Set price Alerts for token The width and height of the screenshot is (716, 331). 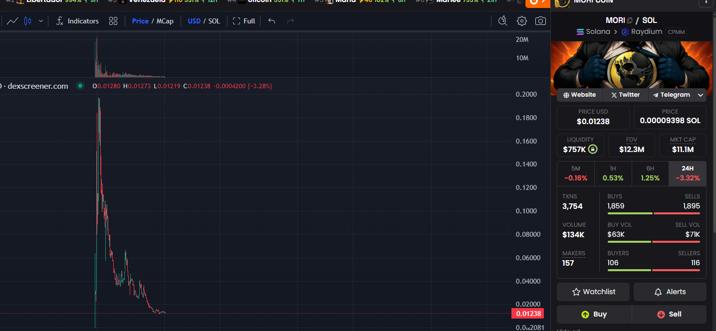tap(670, 292)
